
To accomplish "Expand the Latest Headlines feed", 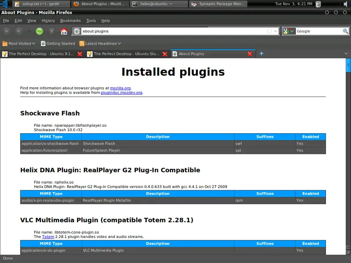I will pos(100,43).
